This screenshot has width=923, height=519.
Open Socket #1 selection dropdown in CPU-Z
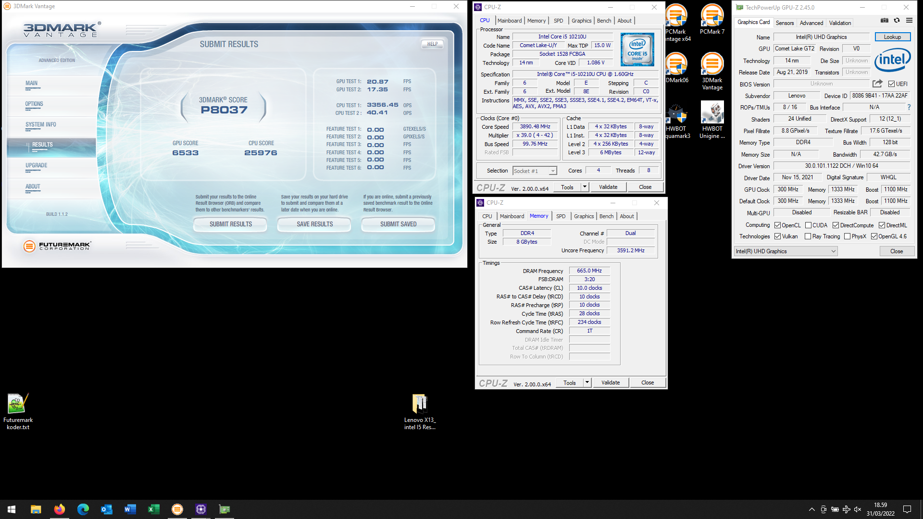(x=535, y=171)
